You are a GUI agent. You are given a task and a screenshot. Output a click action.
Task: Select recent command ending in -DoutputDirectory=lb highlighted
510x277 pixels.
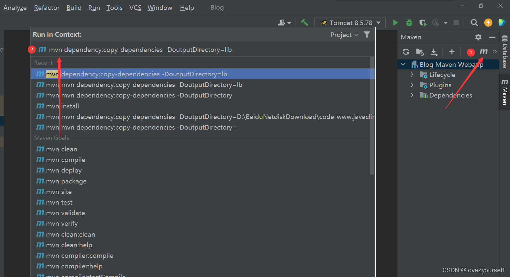click(203, 74)
